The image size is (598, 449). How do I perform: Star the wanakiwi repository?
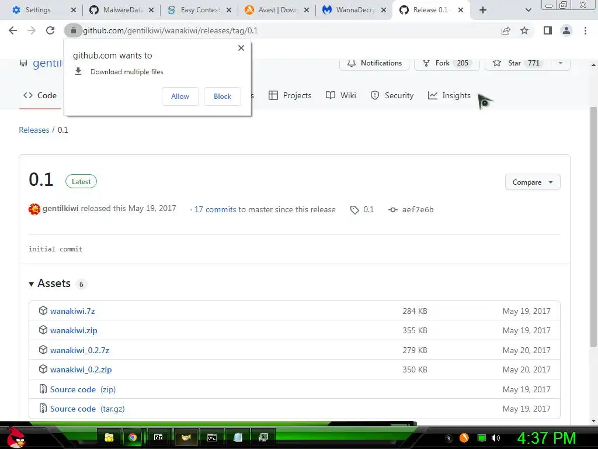tap(518, 63)
